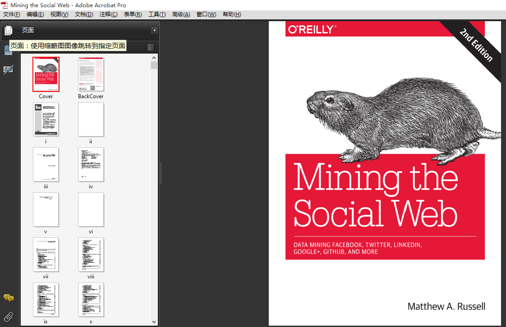Click the 页面 panel title
The width and height of the screenshot is (506, 327).
28,30
